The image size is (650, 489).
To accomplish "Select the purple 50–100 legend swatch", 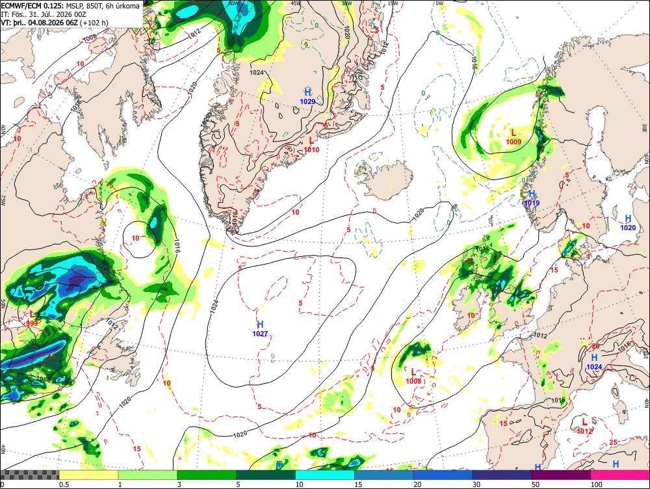I will click(x=562, y=475).
